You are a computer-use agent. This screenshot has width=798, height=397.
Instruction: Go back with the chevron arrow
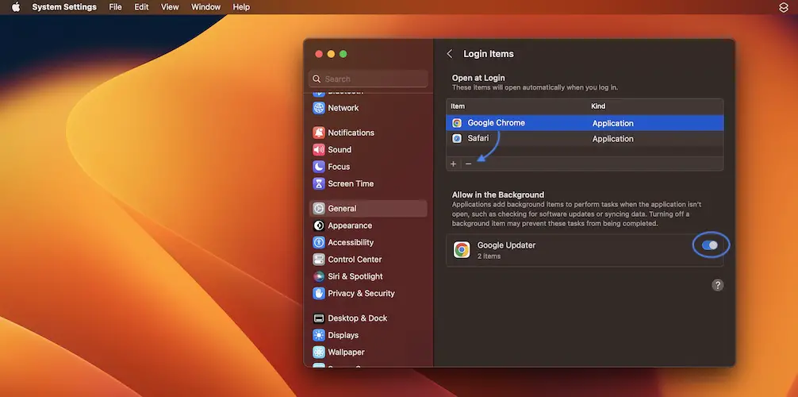[x=450, y=53]
